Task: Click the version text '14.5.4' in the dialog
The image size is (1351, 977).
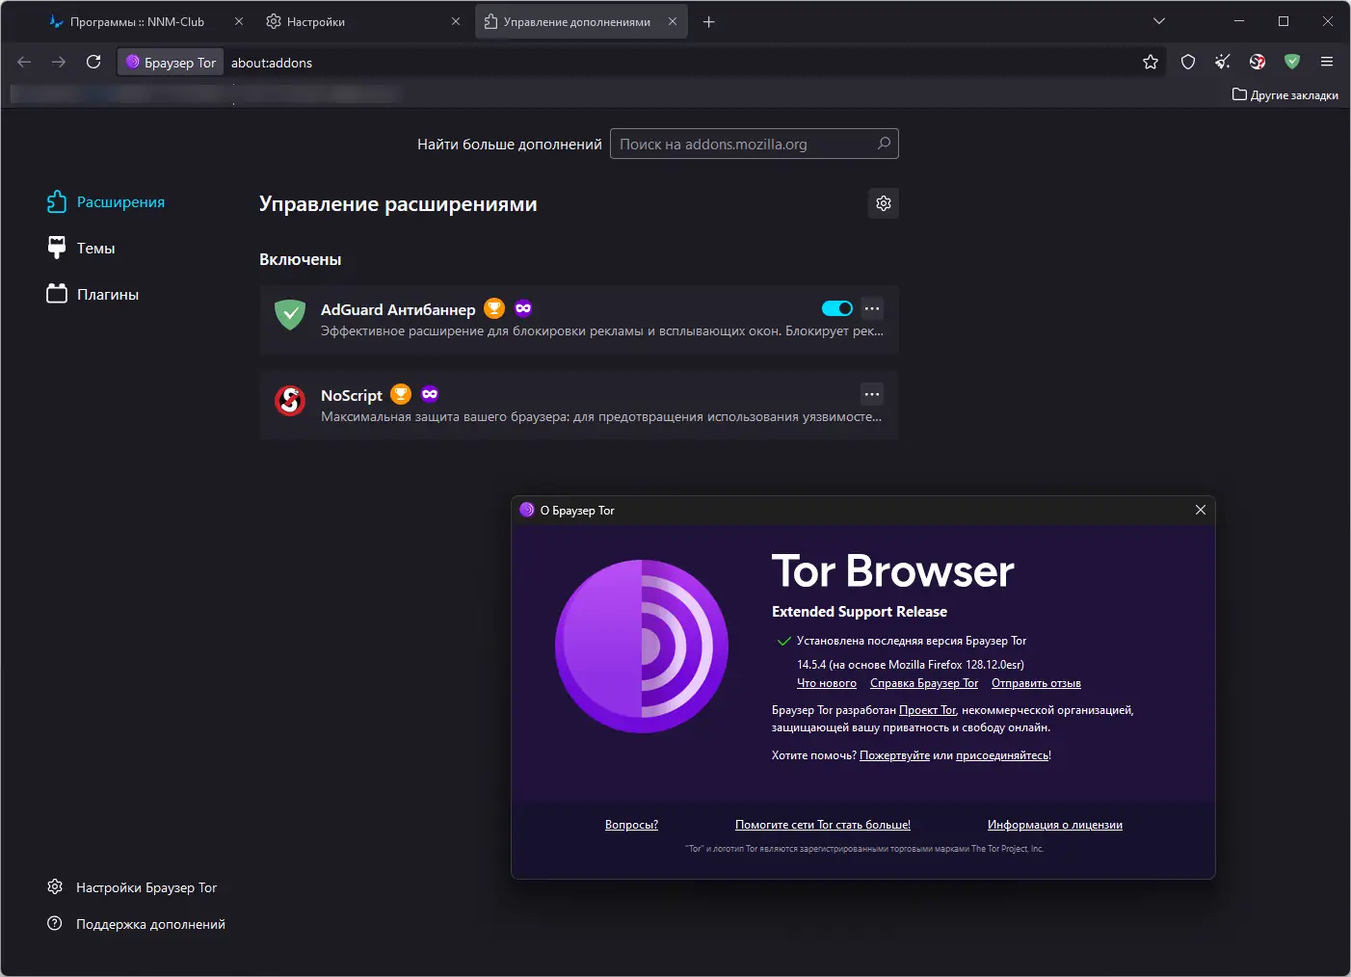Action: pyautogui.click(x=811, y=665)
